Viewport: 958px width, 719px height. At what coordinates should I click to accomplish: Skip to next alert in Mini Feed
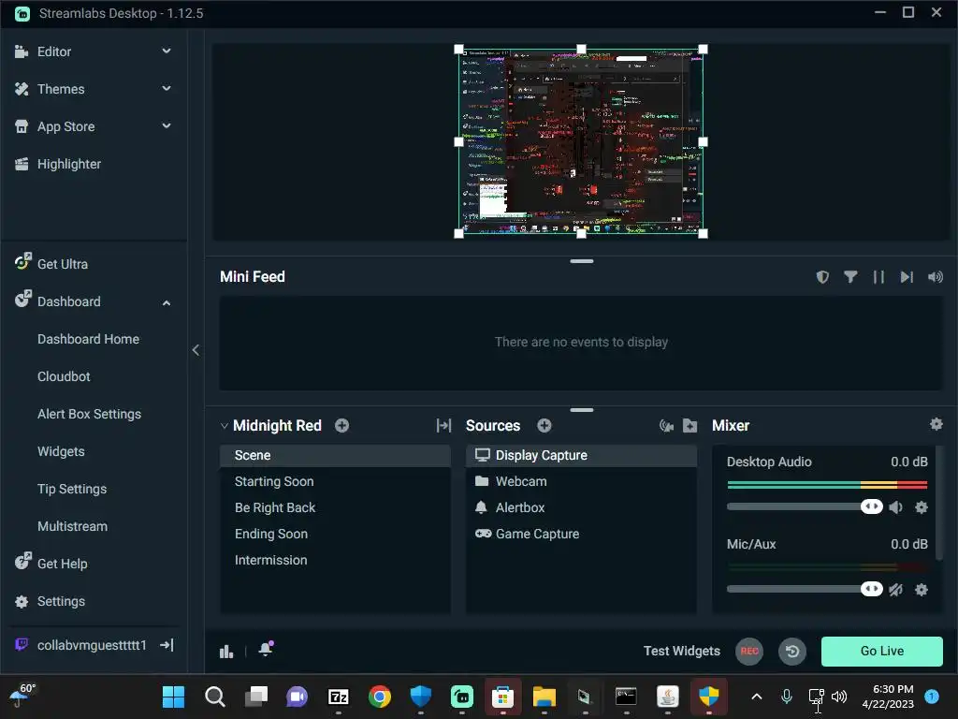[x=907, y=277]
